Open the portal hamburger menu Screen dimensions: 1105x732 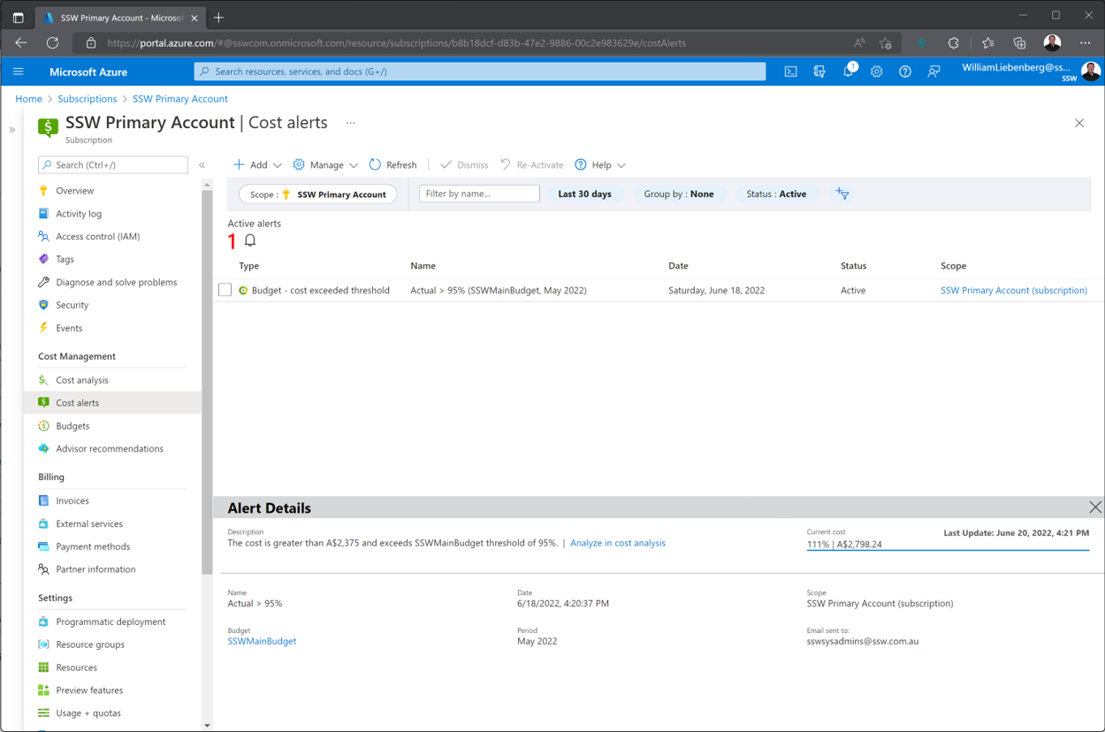(19, 72)
